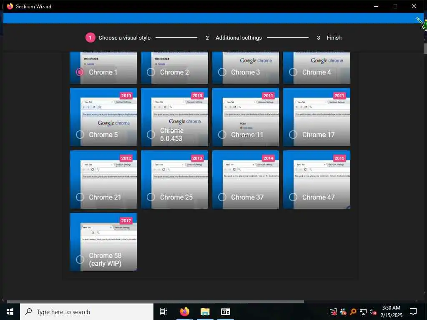
Task: Open Task View on the taskbar
Action: 163,312
